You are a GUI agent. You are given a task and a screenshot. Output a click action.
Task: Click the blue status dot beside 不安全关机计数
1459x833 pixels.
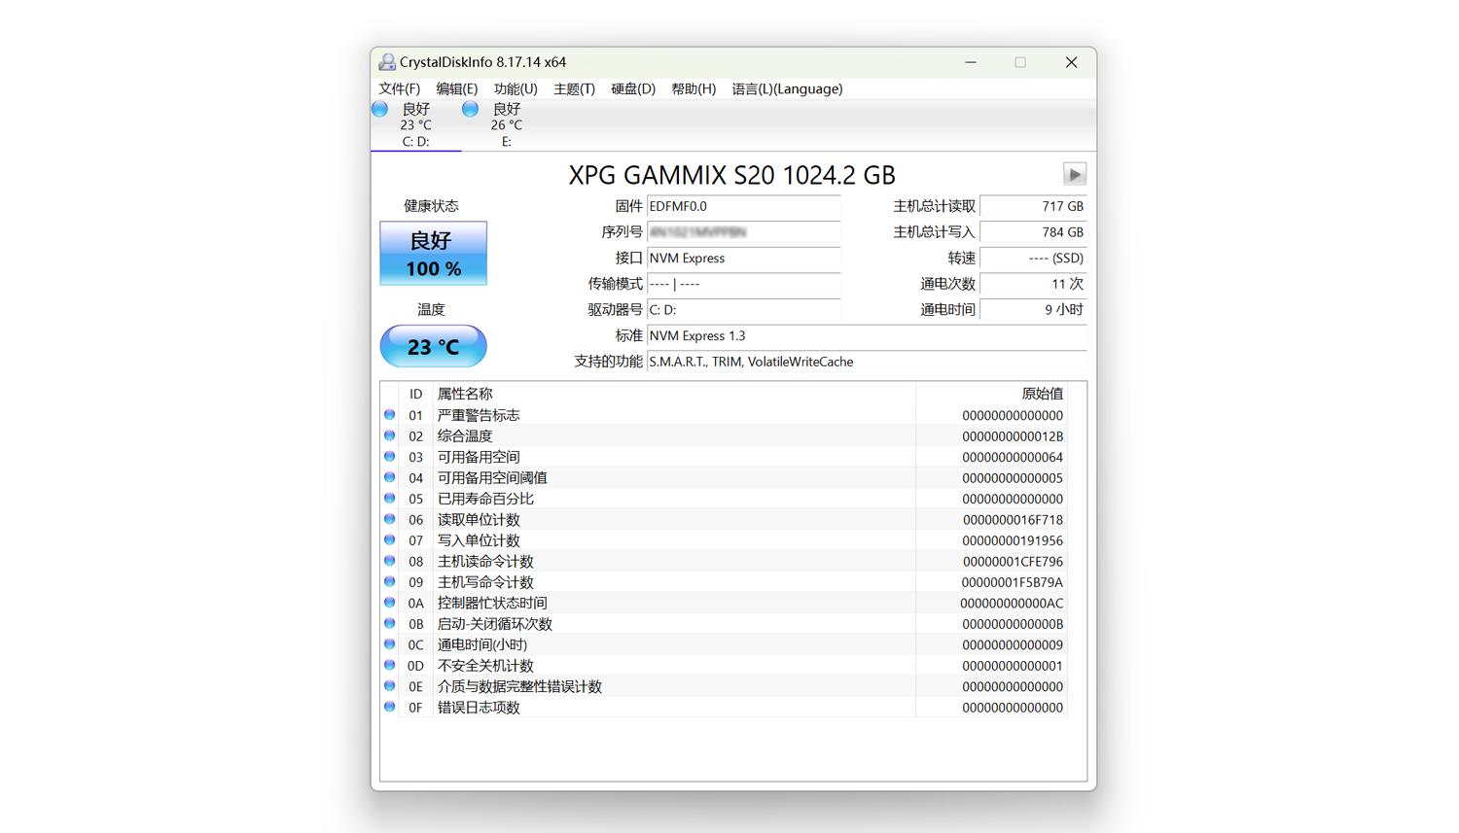[x=389, y=665]
